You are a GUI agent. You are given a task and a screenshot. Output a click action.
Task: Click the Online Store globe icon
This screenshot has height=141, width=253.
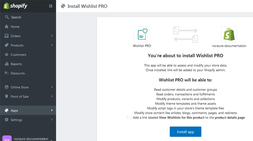coord(6,87)
